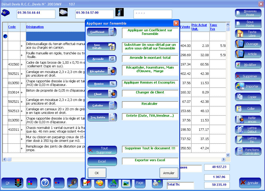Click the Arrondir rounding button
This screenshot has height=191, width=265.
[x=102, y=59]
